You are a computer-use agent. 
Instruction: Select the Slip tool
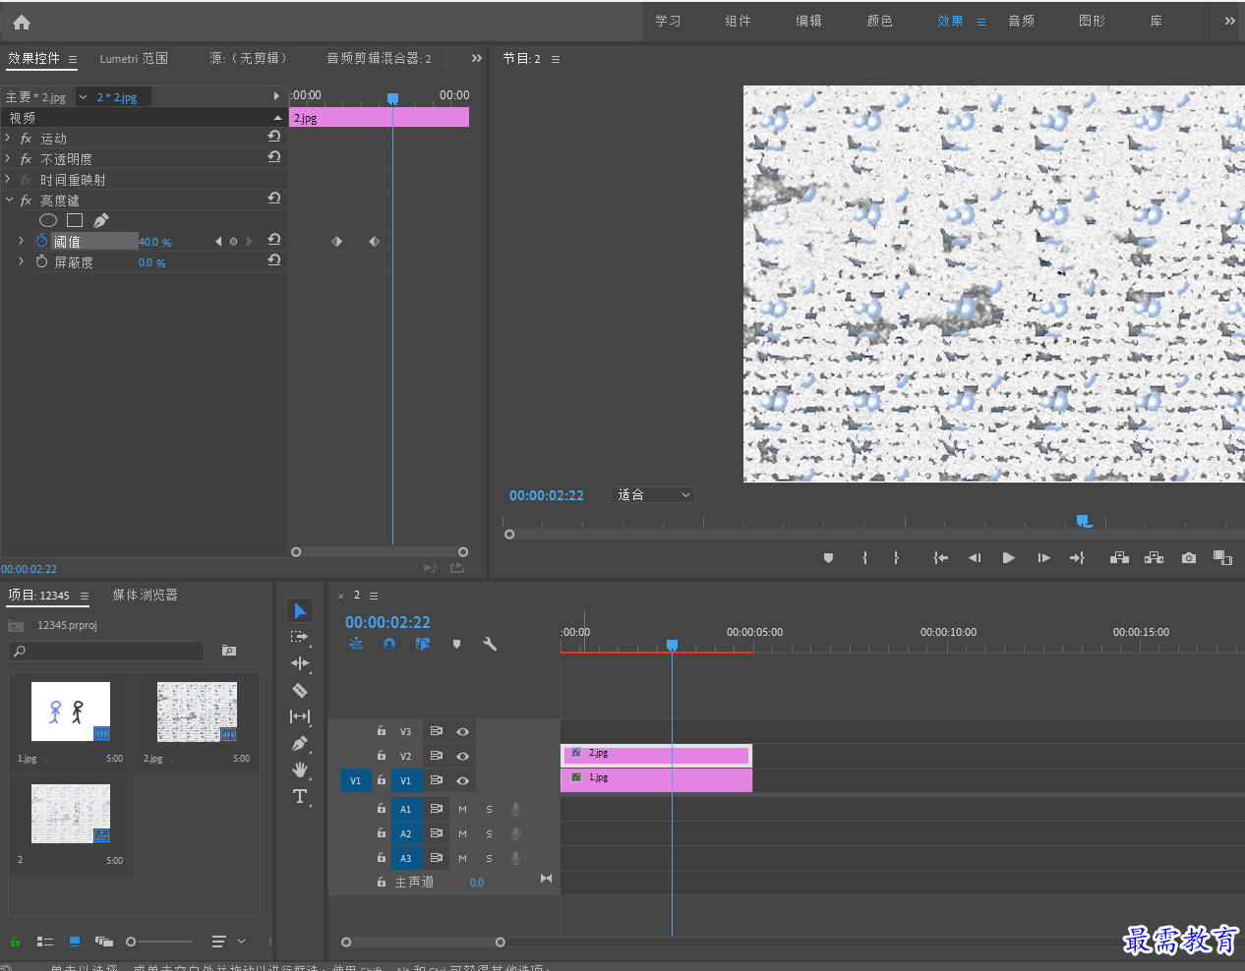pos(300,717)
